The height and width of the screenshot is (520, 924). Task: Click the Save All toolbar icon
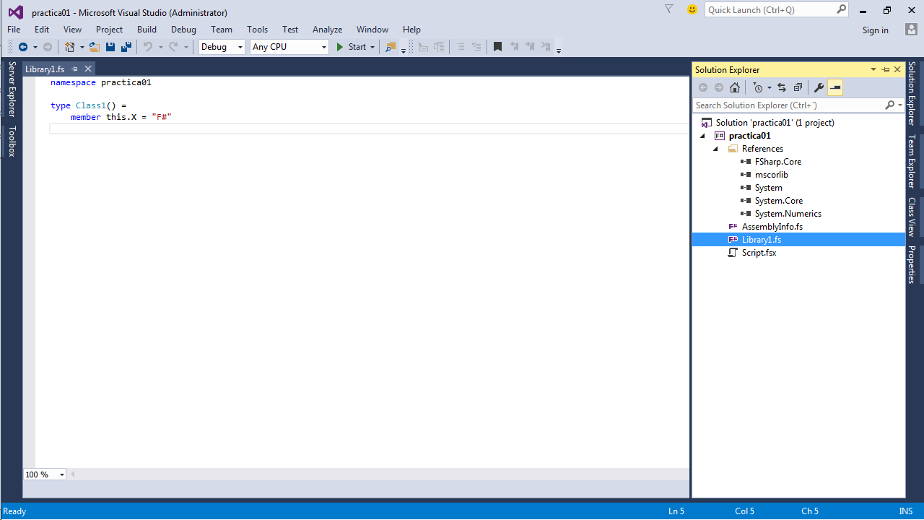[x=126, y=47]
